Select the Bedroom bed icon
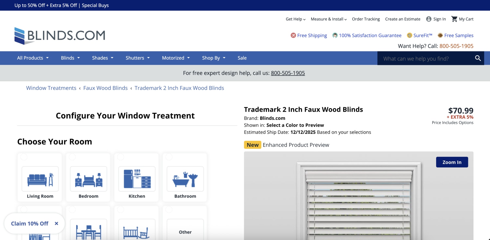 [x=88, y=179]
